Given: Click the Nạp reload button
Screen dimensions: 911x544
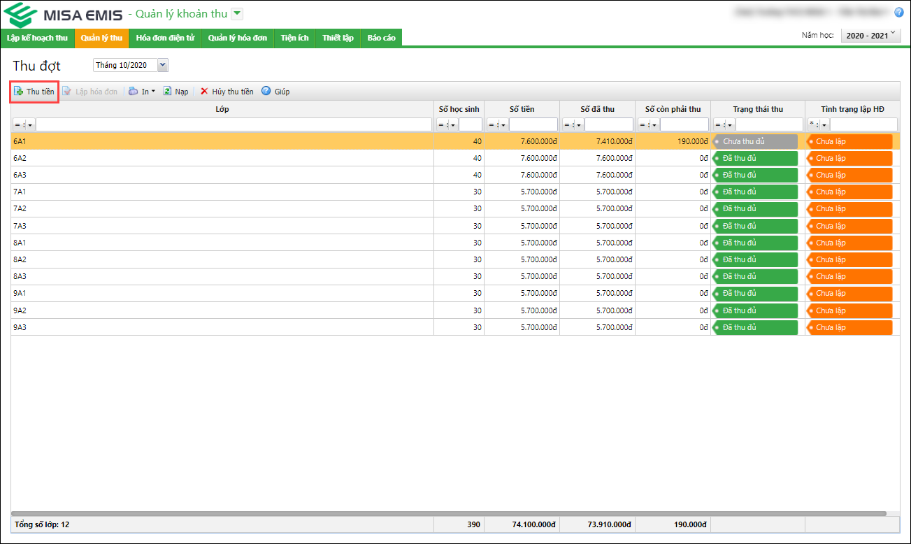Looking at the screenshot, I should point(176,92).
